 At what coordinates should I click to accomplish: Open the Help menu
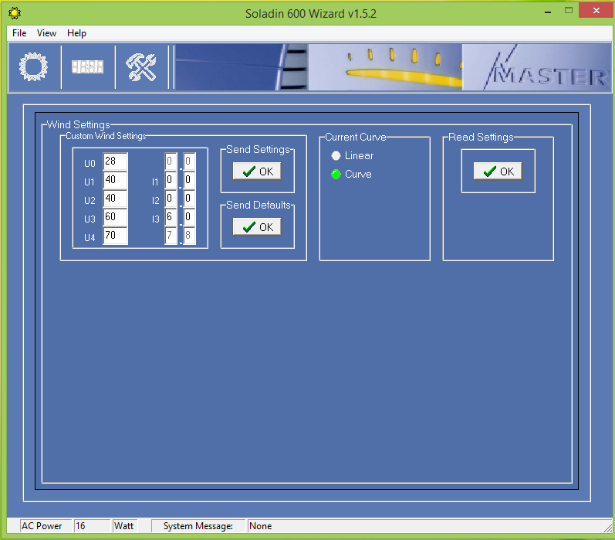pyautogui.click(x=76, y=33)
